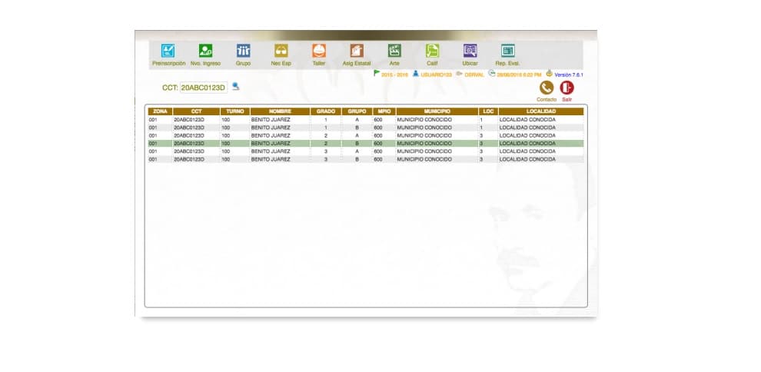Screen dimensions: 761x372
Task: Click the Asig Estatal icon
Action: (x=356, y=51)
